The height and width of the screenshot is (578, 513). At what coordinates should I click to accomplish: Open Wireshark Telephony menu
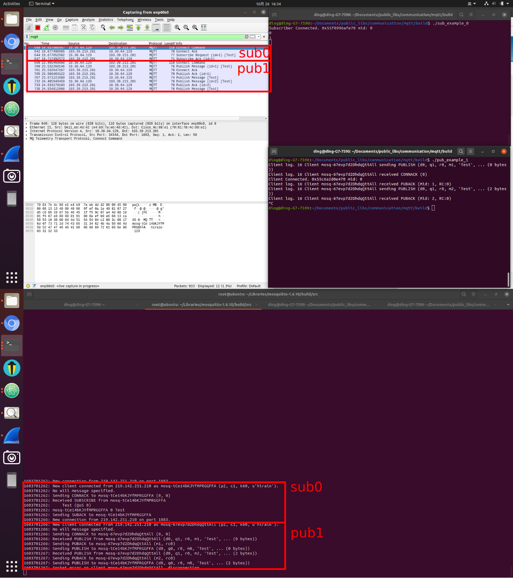[125, 20]
